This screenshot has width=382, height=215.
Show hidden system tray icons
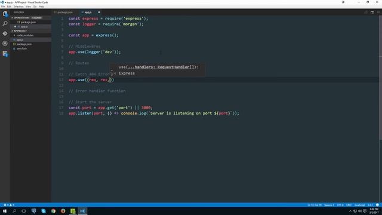(x=350, y=211)
